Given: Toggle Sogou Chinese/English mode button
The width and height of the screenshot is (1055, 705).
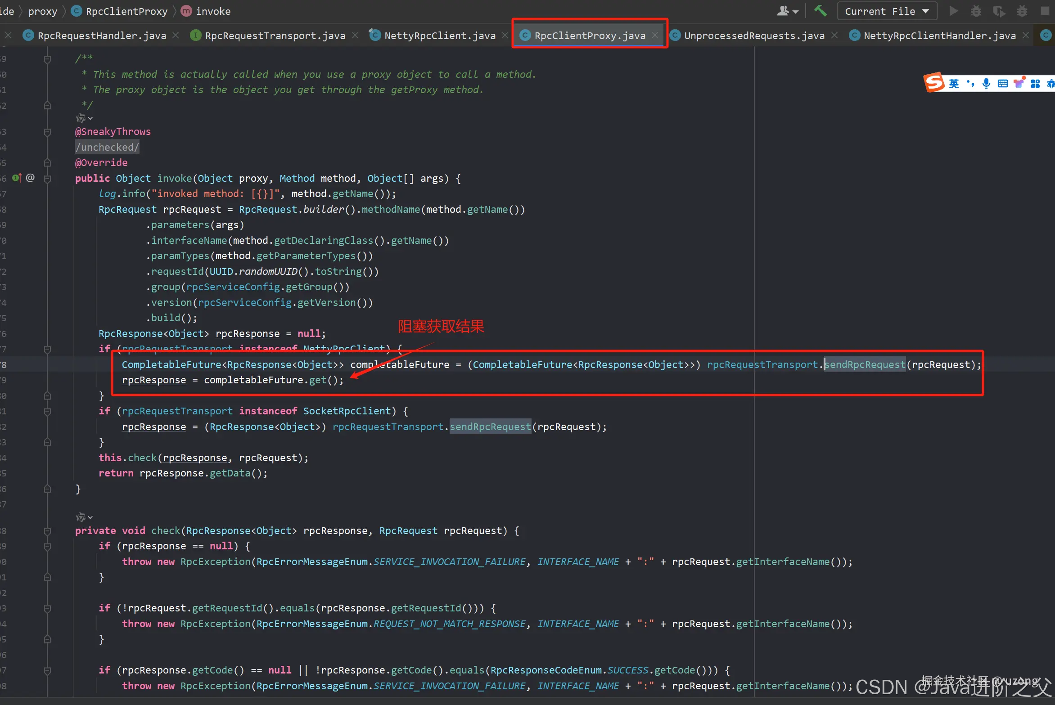Looking at the screenshot, I should [x=954, y=83].
